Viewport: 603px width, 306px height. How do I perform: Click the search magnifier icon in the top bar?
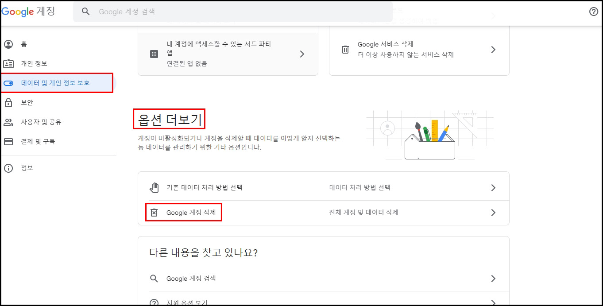pyautogui.click(x=86, y=12)
